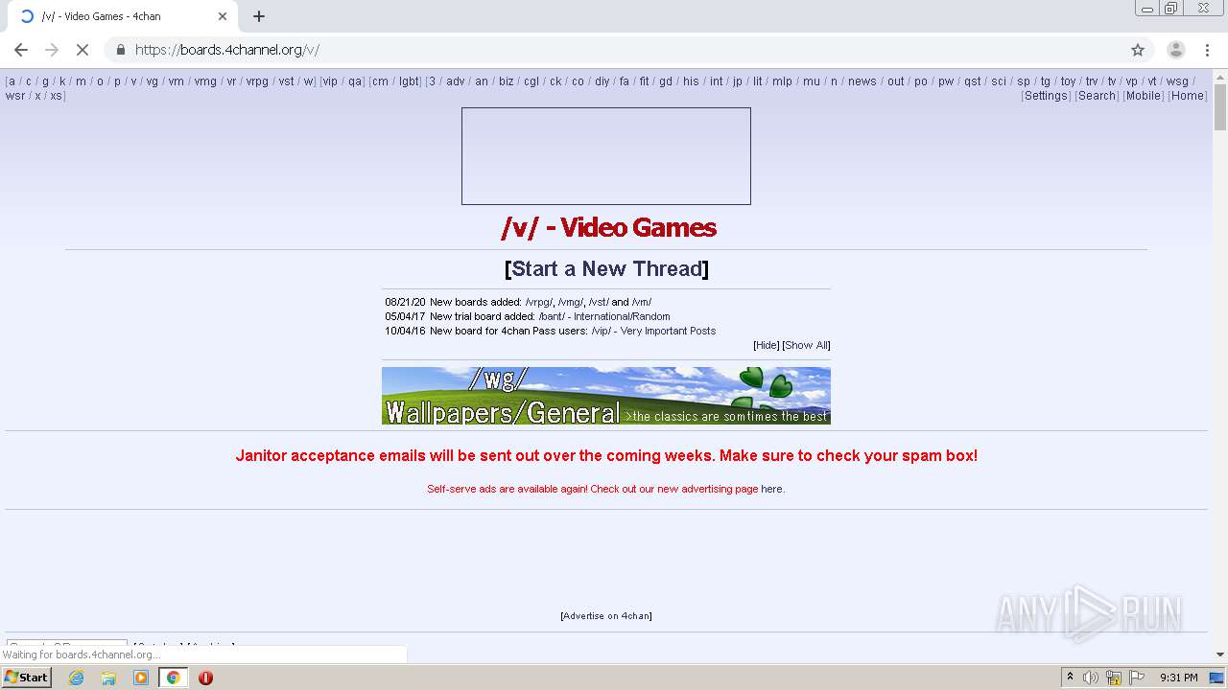Click the /wg/ Wallpapers/General banner
The width and height of the screenshot is (1228, 690).
point(606,396)
